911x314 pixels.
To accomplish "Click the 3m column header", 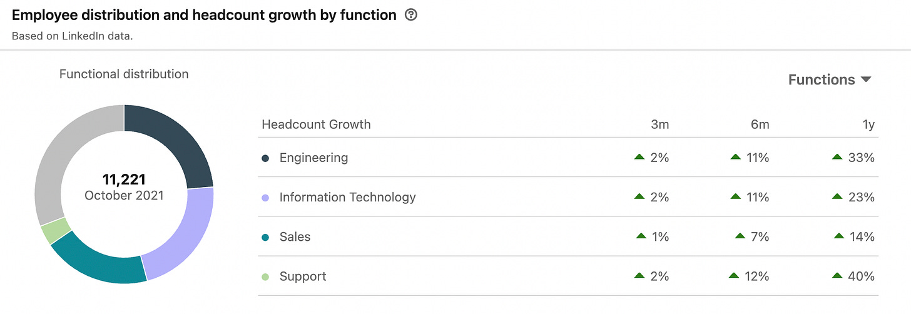I will point(659,124).
